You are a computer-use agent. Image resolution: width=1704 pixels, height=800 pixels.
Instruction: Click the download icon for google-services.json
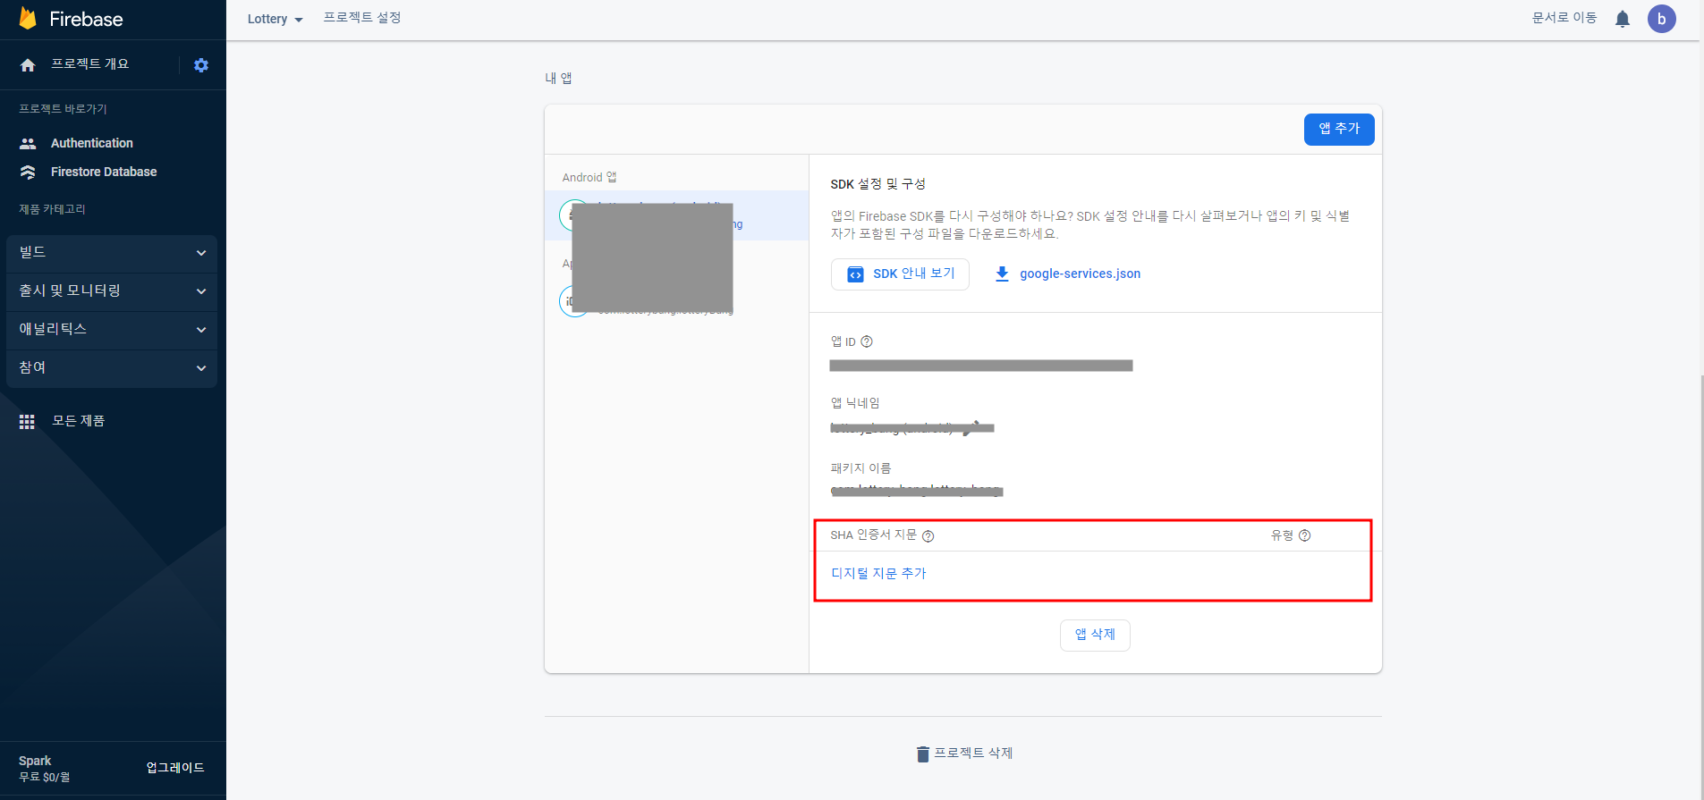1002,274
